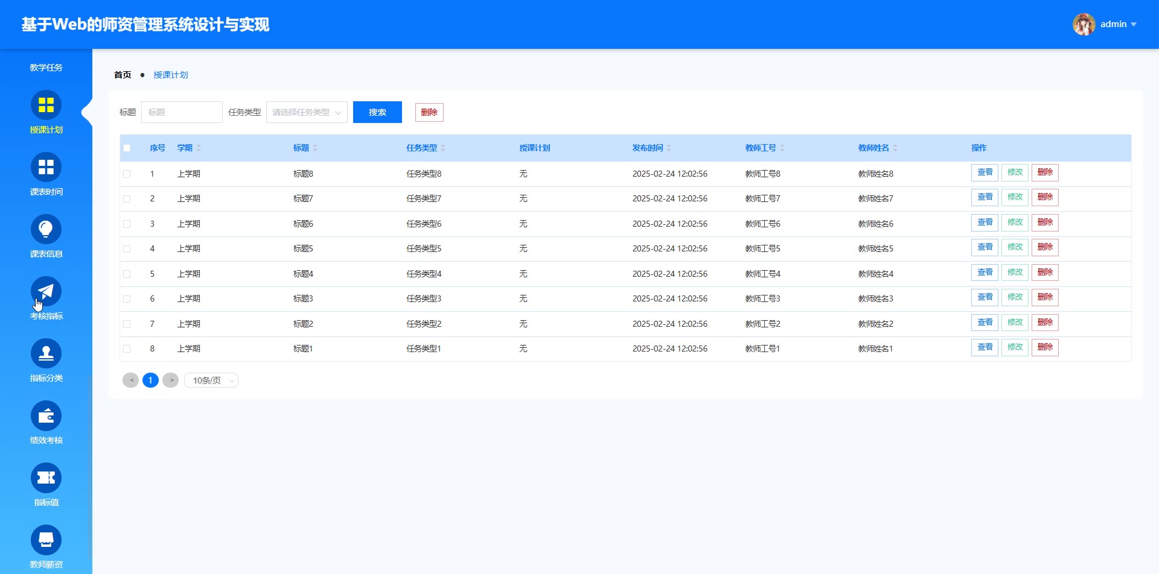The height and width of the screenshot is (574, 1159).
Task: Expand the 任务类型 select dropdown
Action: (307, 113)
